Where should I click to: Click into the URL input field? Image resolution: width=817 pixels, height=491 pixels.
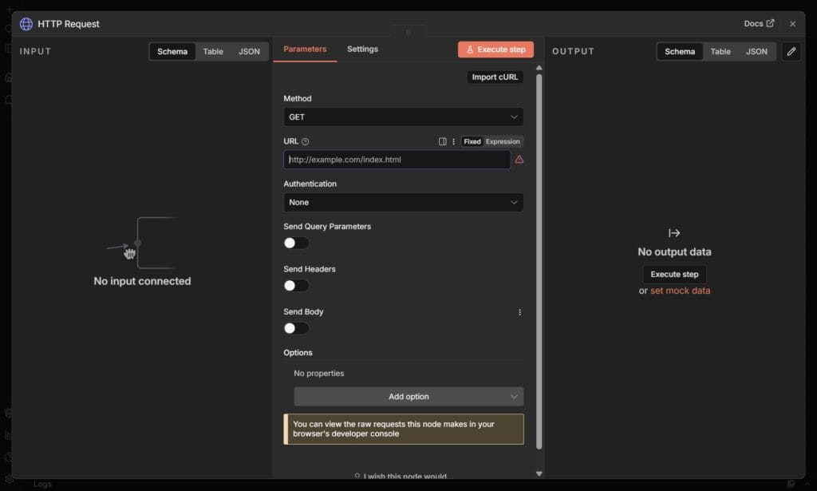397,160
